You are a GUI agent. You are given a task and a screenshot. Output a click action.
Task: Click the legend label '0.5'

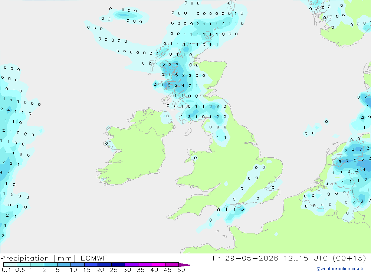[x=20, y=270]
